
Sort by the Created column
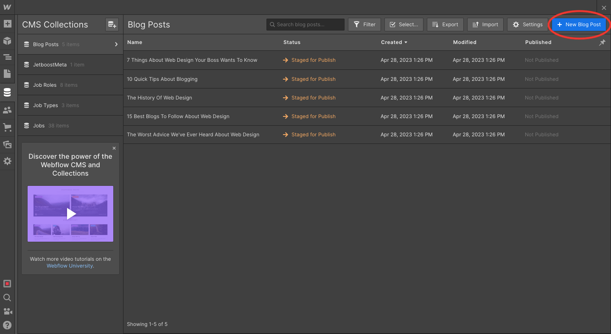pyautogui.click(x=394, y=42)
